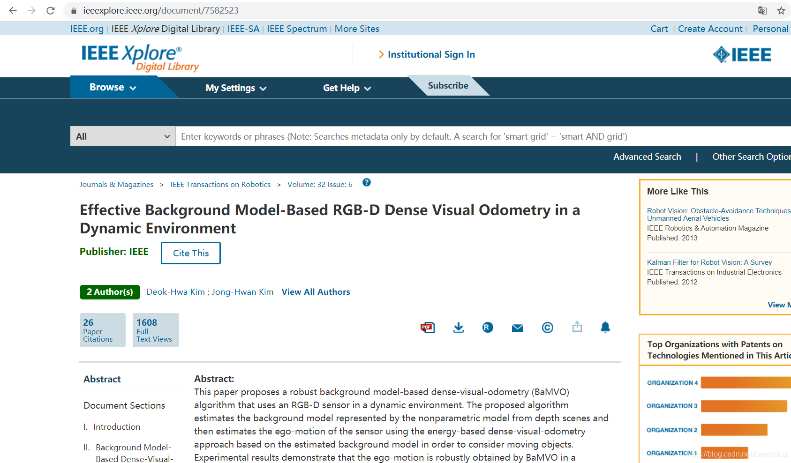Click the browser back arrow
Screen dimensions: 791x463
point(13,10)
